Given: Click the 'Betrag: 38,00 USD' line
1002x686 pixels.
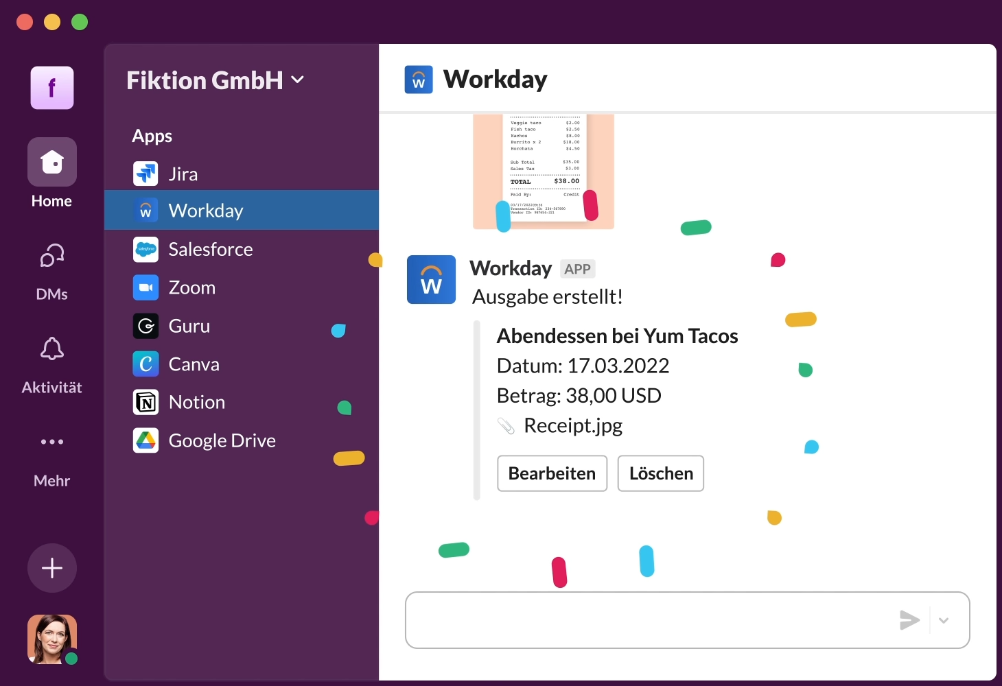Looking at the screenshot, I should pos(579,396).
